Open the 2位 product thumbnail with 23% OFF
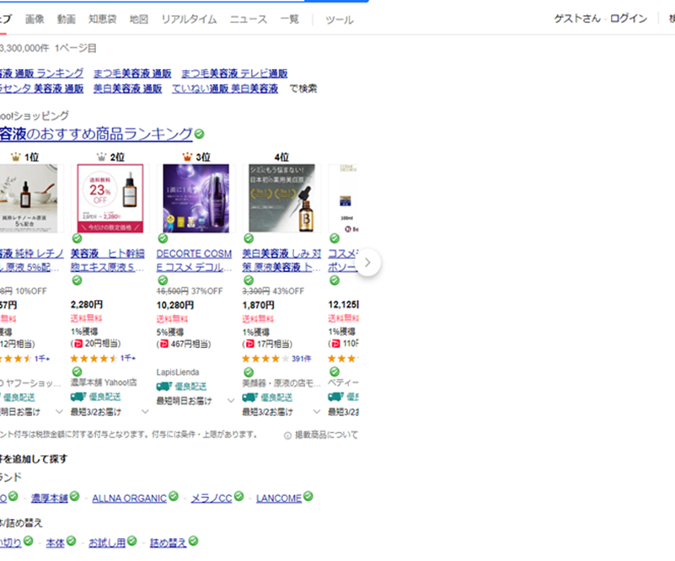This screenshot has height=561, width=675. (x=110, y=198)
